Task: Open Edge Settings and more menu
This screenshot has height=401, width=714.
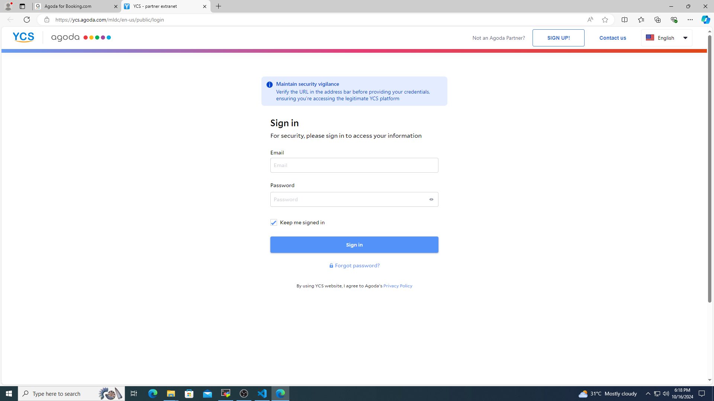Action: coord(690,20)
